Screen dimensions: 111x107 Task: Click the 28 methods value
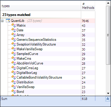84,64
